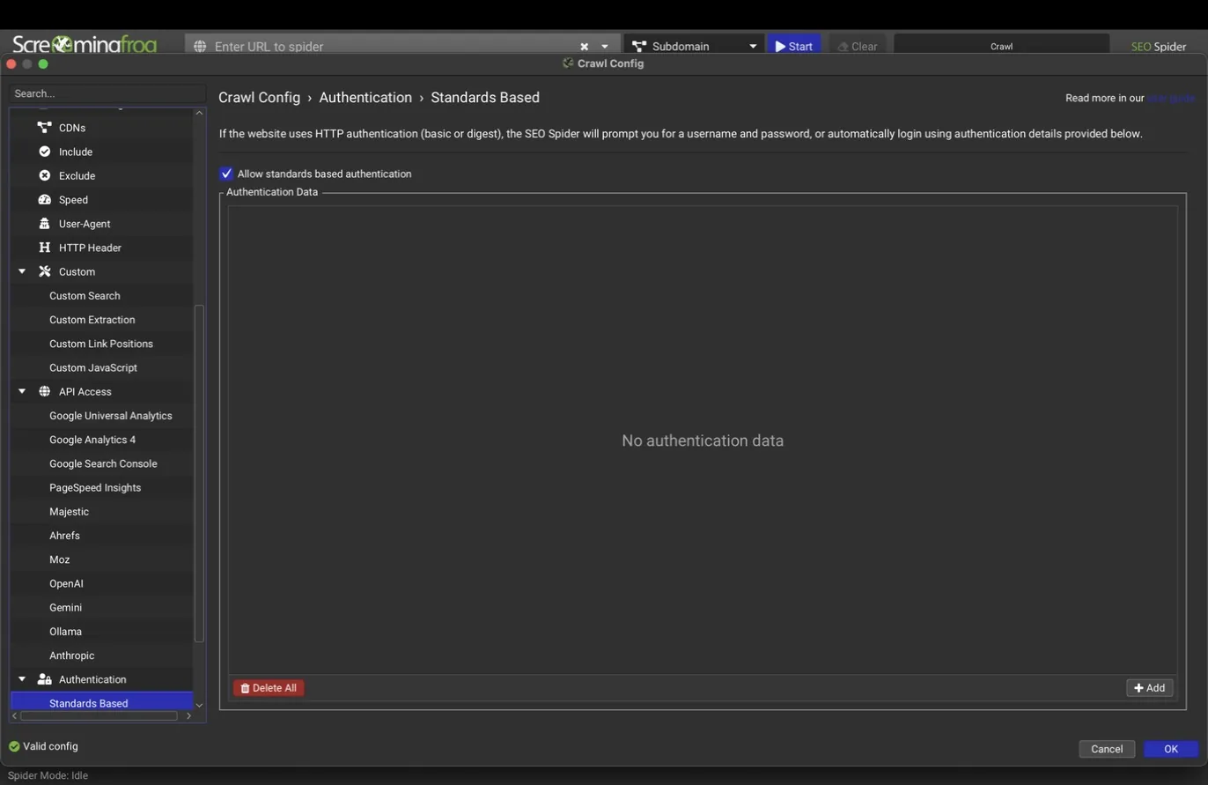Click the User-Agent icon

coord(44,224)
